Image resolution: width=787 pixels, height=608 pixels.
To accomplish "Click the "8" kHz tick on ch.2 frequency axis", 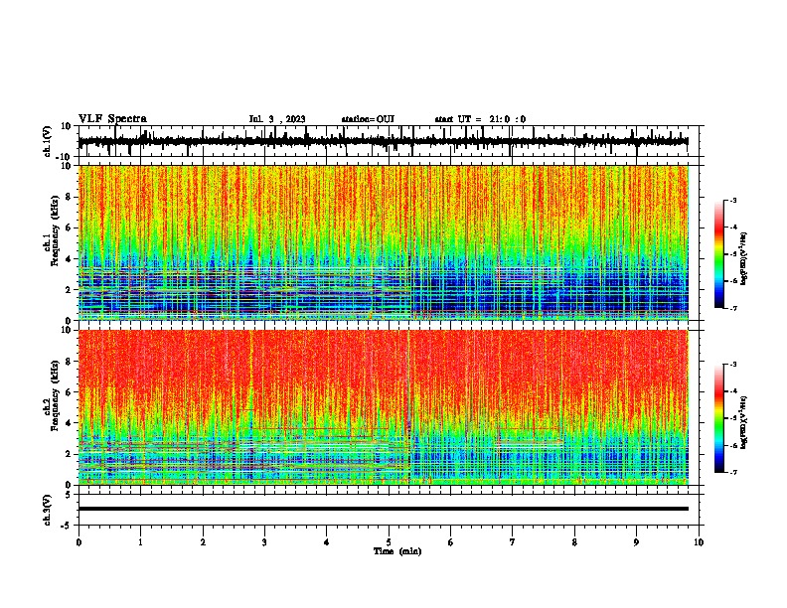I will point(70,362).
